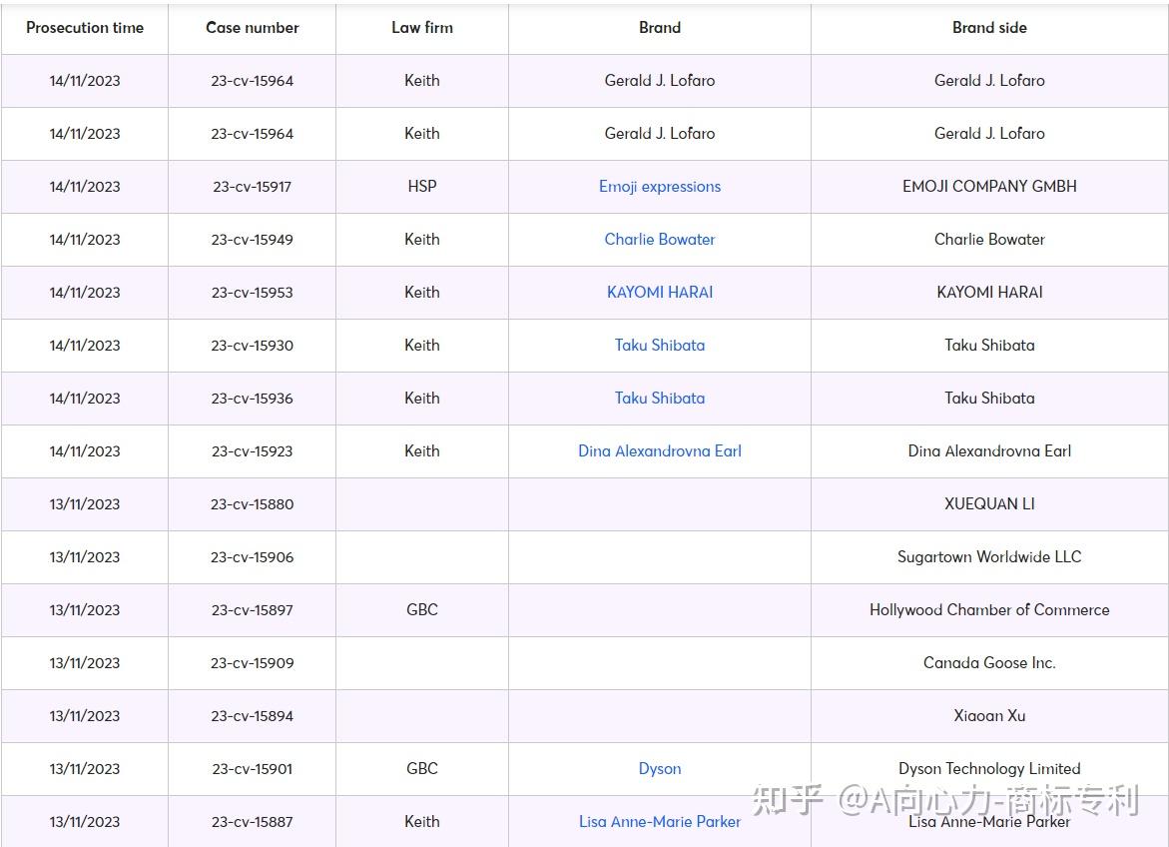Select the Case number column header

(x=253, y=28)
